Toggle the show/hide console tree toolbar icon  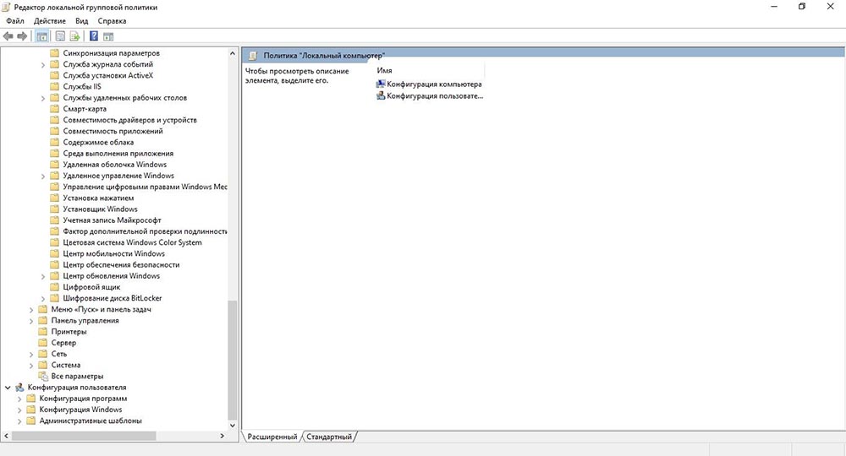point(42,36)
